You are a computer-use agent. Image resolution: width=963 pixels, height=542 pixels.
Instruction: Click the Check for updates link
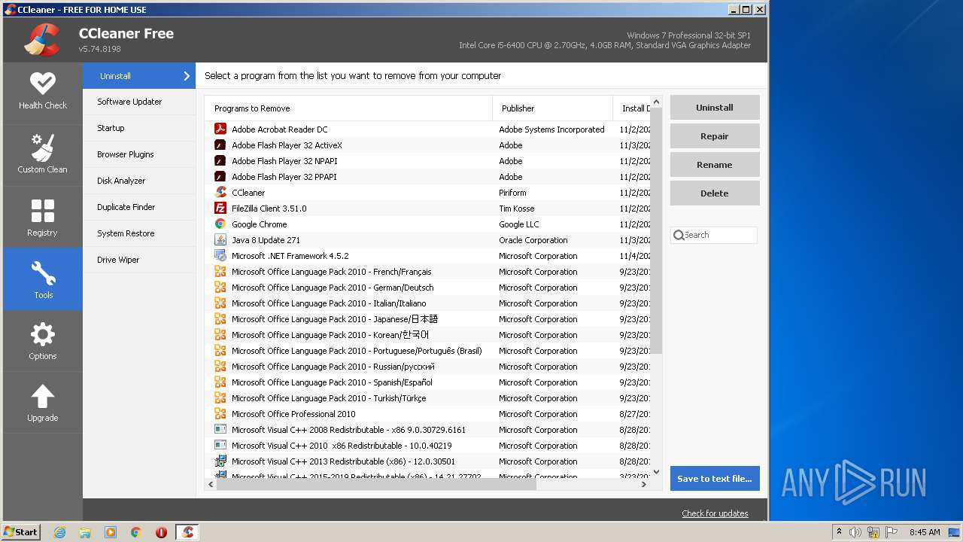click(715, 513)
